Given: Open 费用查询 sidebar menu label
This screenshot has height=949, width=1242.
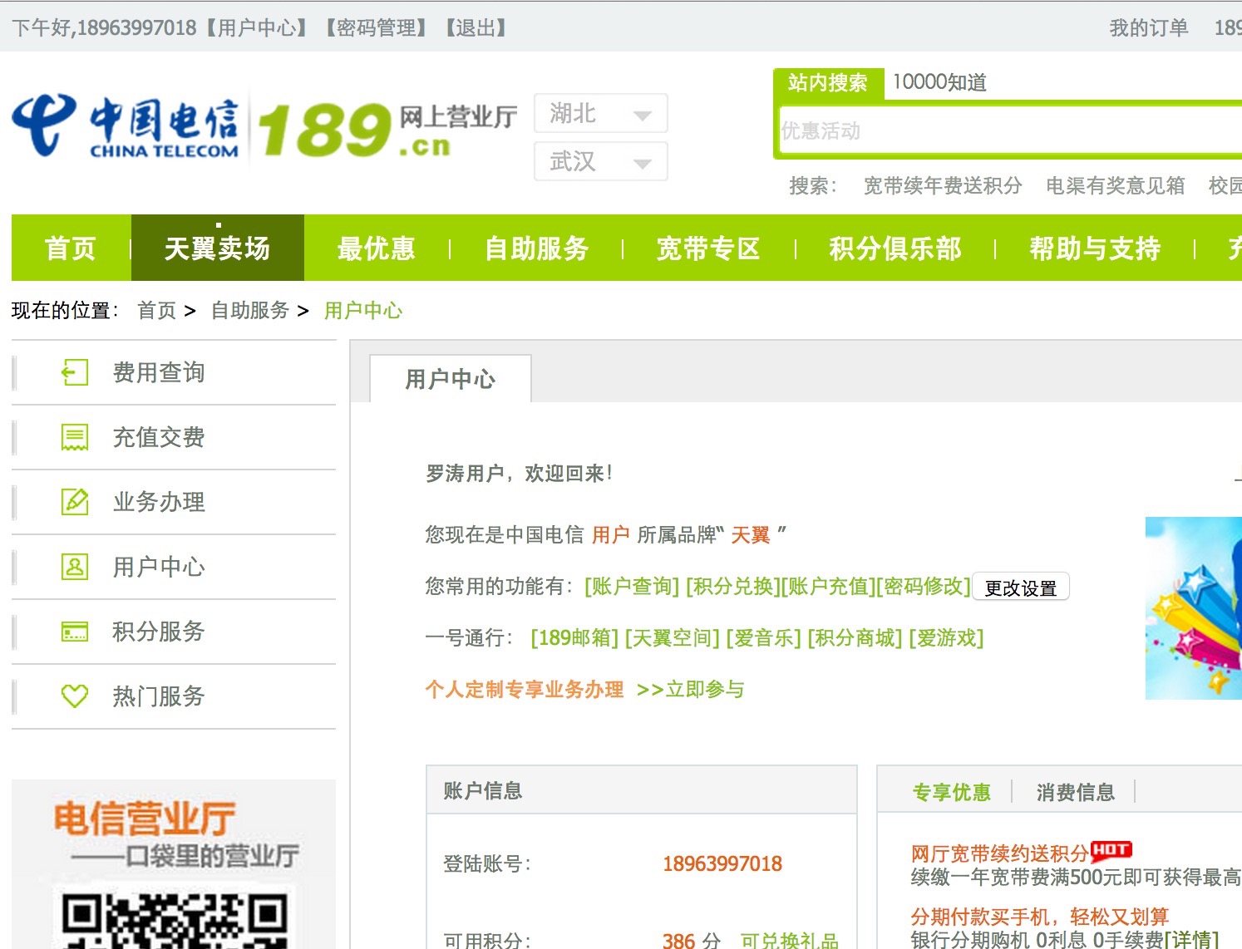Looking at the screenshot, I should tap(159, 372).
